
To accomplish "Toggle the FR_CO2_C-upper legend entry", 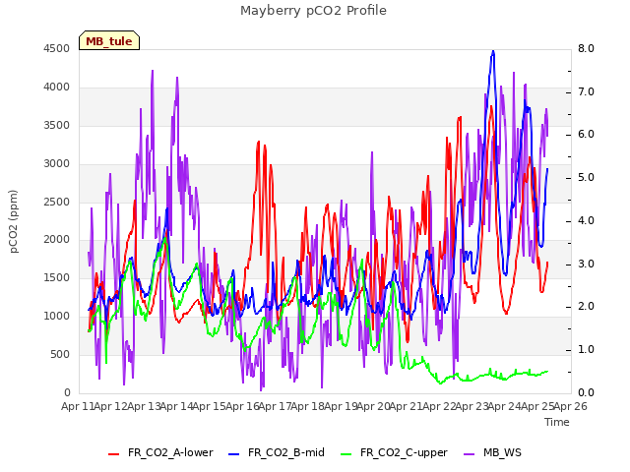I will tap(394, 452).
